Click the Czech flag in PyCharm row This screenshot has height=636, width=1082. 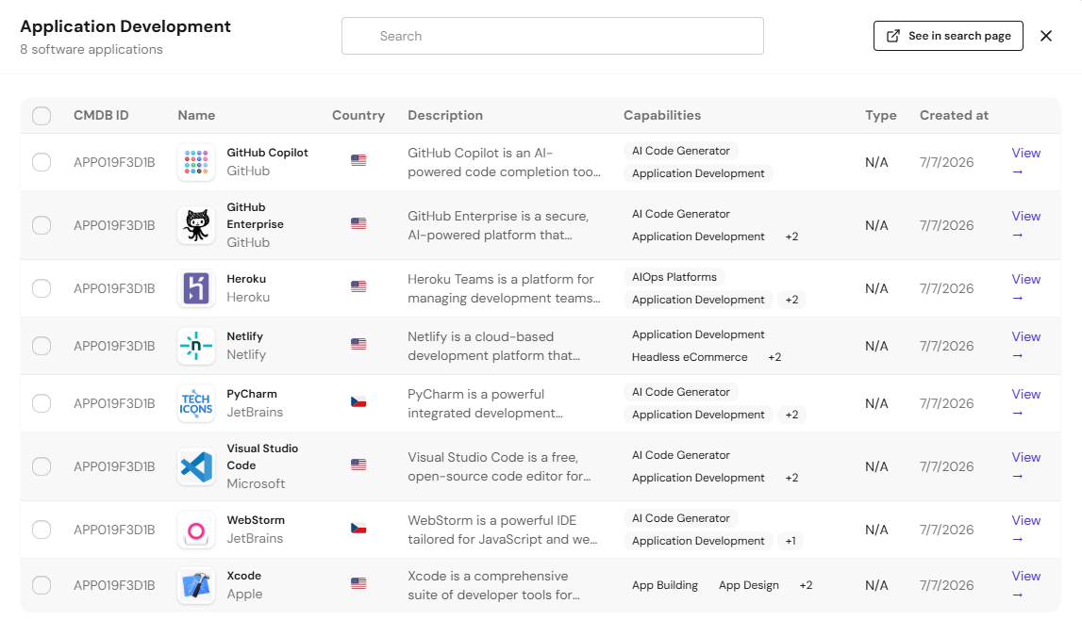point(358,401)
